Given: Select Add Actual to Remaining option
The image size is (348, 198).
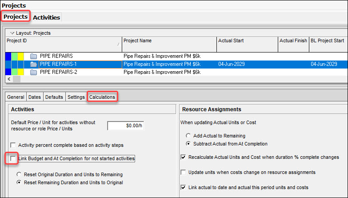Looking at the screenshot, I should tap(189, 136).
